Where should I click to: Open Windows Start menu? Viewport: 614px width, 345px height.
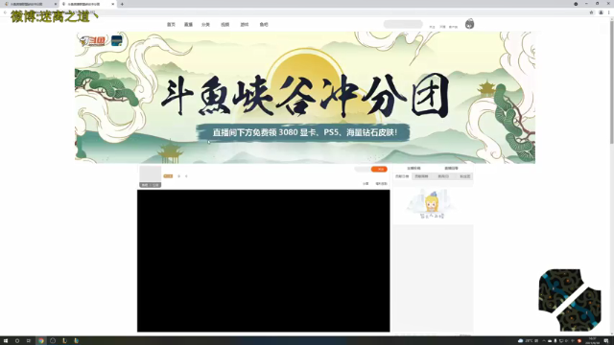pos(6,341)
